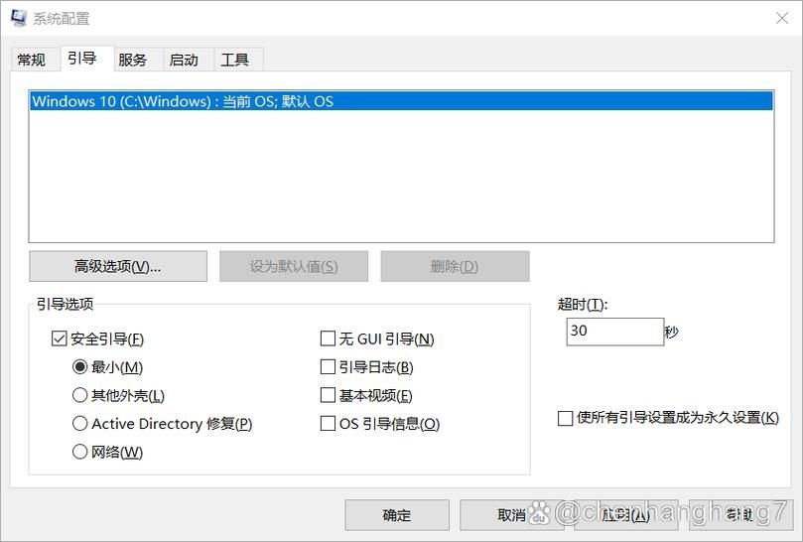Click the 超时 seconds input field
Screen dimensions: 803x542
coord(615,332)
